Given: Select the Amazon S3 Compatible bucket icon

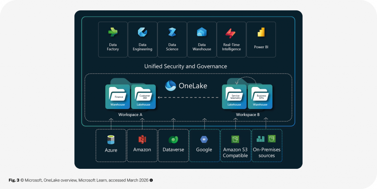Looking at the screenshot, I should (235, 139).
